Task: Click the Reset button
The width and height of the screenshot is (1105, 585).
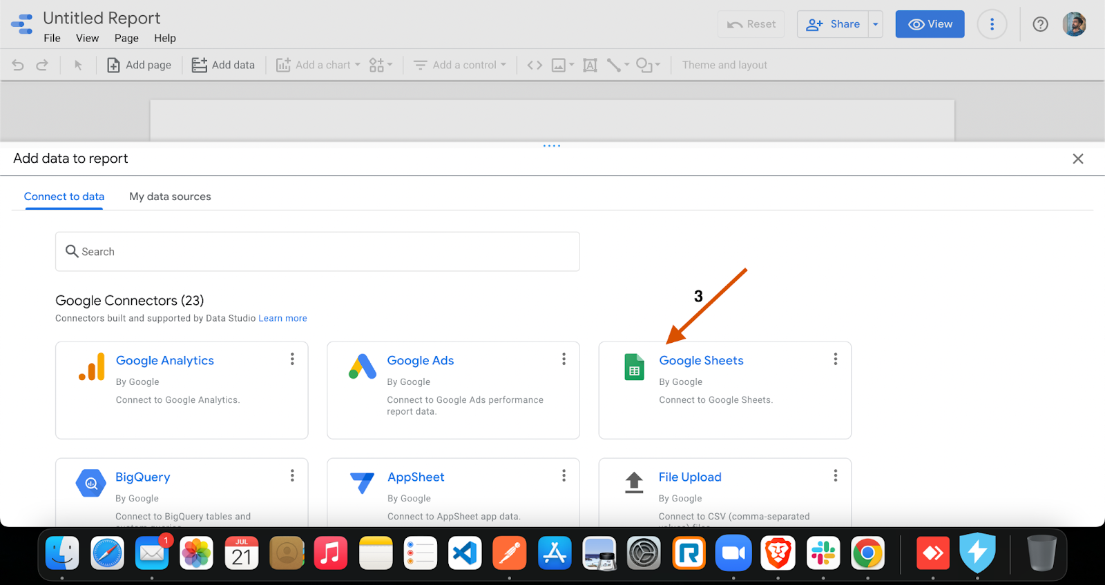Action: (751, 24)
